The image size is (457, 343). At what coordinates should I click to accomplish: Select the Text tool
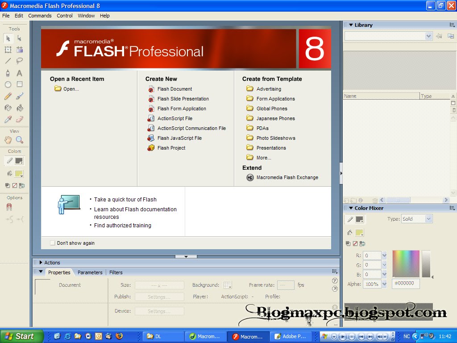point(20,73)
